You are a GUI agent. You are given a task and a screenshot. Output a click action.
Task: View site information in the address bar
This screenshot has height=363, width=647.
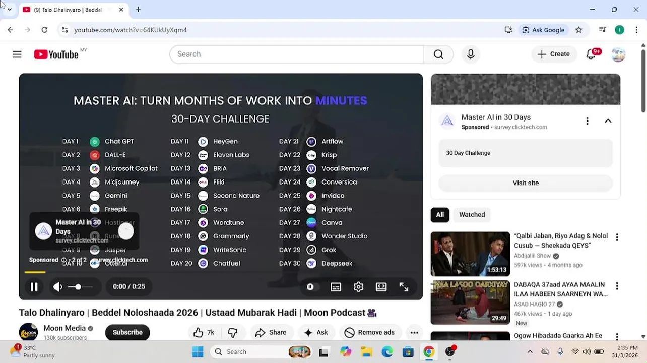pos(64,30)
